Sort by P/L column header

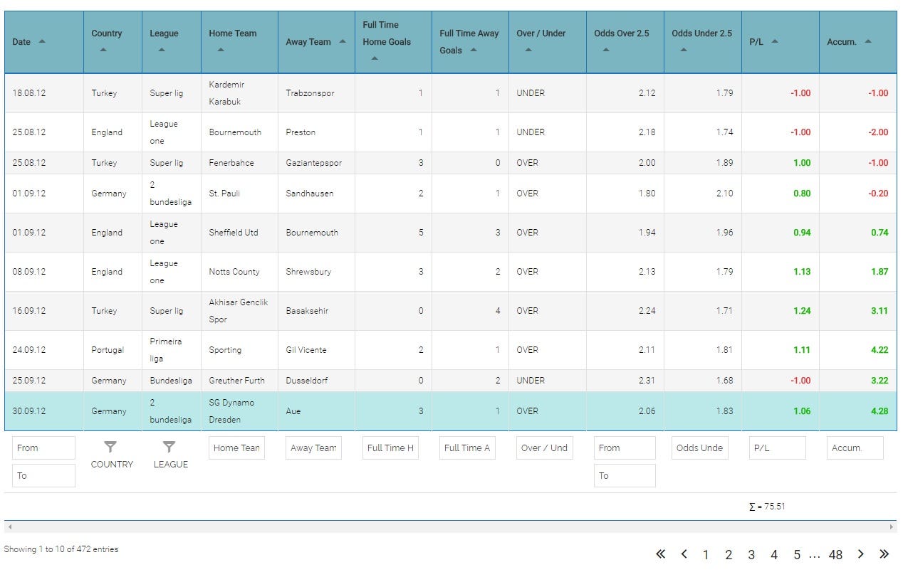[x=780, y=42]
